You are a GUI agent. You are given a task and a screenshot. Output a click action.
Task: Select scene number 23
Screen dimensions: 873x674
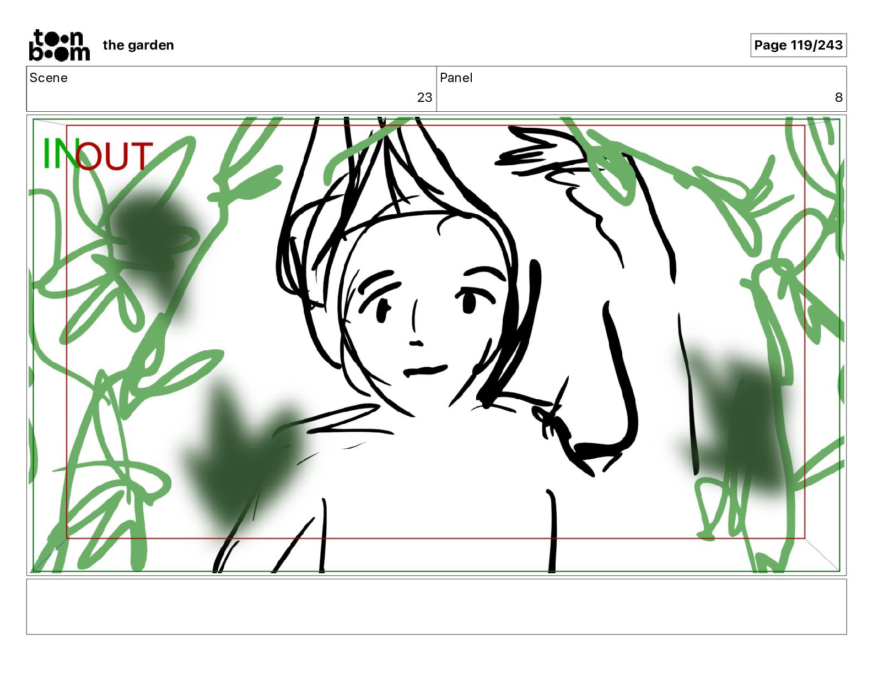pos(424,97)
